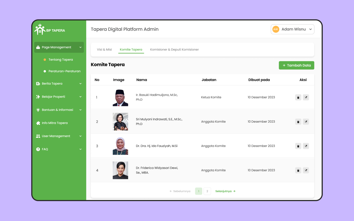Viewport: 354px width, 221px height.
Task: Edit the Ir. Basuki Hadimuljono row
Action: pyautogui.click(x=306, y=97)
